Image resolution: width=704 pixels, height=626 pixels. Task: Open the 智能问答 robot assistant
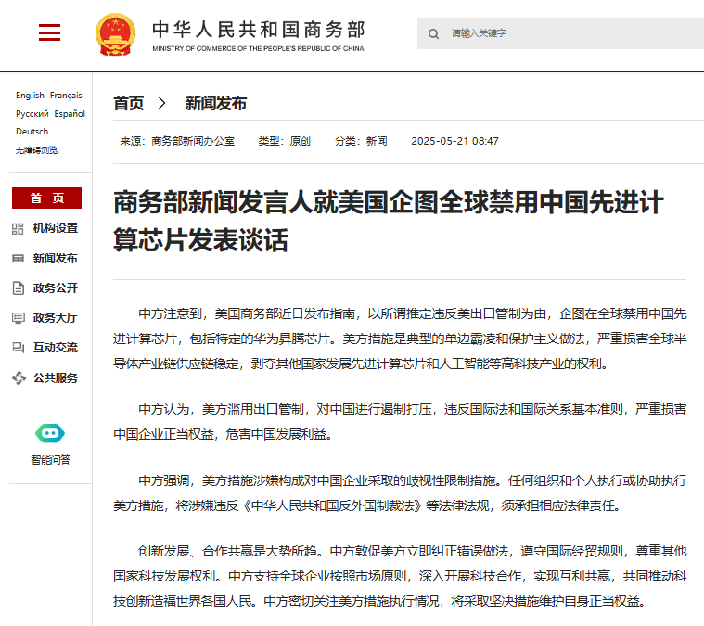click(x=50, y=433)
